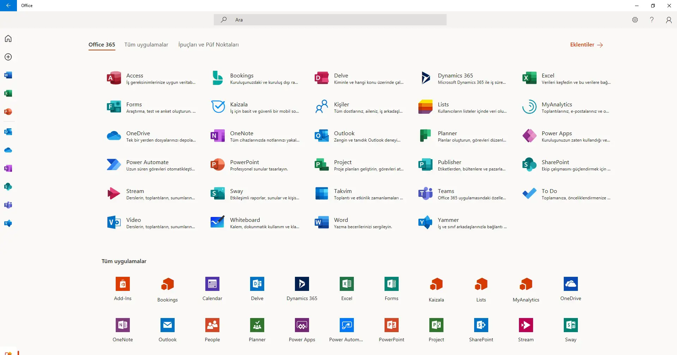Open the Teams icon in the left sidebar
Screen dimensions: 677x355
pos(8,205)
